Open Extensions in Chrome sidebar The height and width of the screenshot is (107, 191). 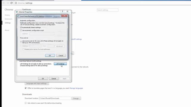(9, 19)
